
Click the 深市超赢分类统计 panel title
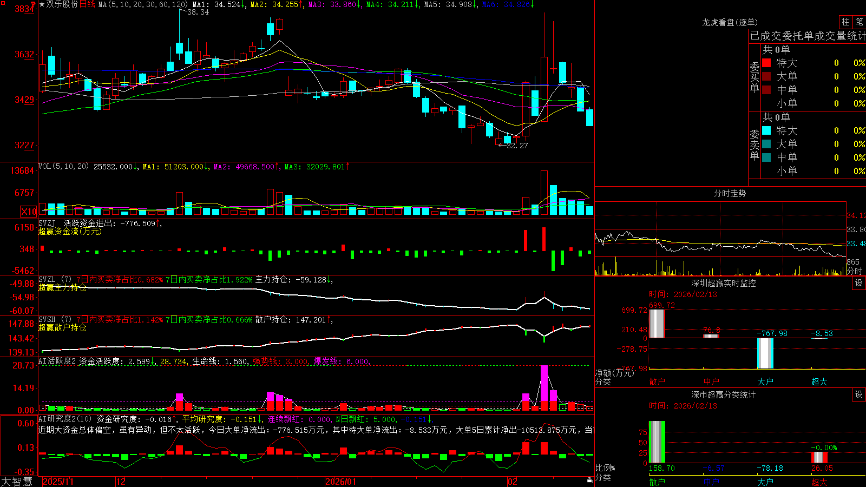[x=724, y=394]
